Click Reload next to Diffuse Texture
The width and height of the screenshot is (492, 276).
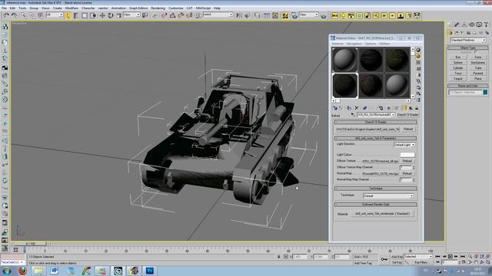pyautogui.click(x=407, y=161)
